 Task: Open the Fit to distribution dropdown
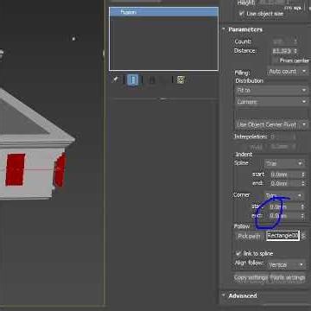[272, 91]
